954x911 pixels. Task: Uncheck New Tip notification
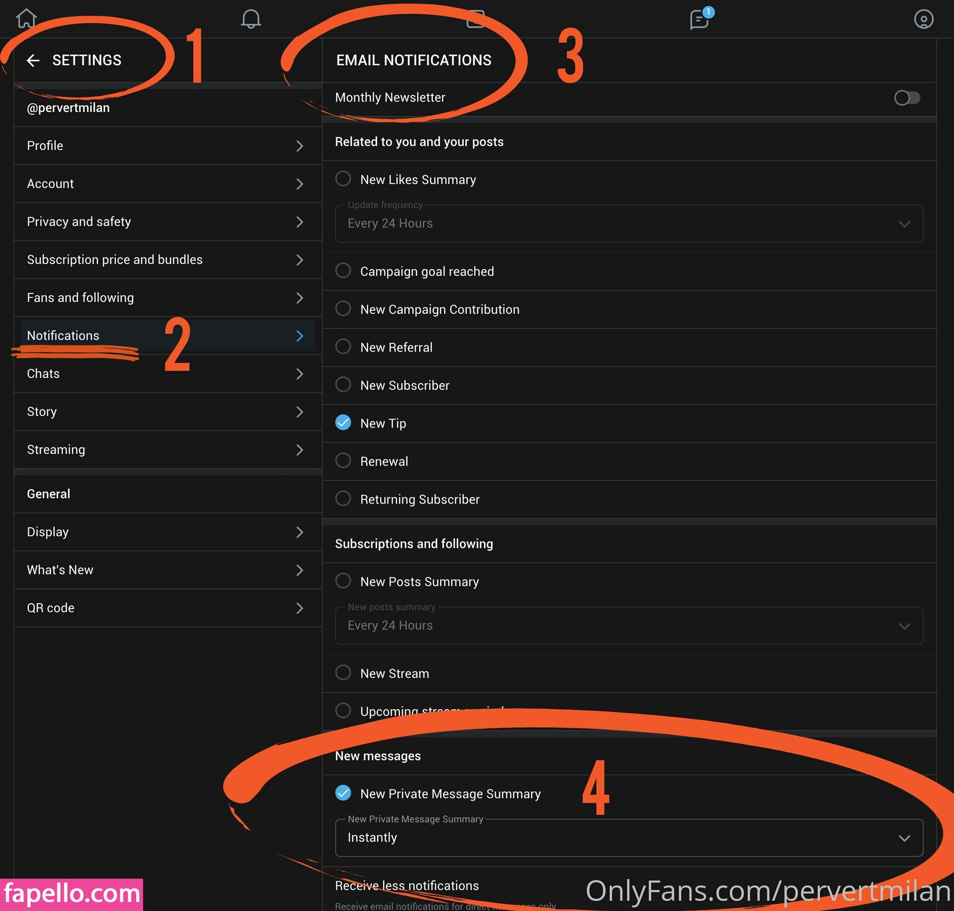[343, 423]
